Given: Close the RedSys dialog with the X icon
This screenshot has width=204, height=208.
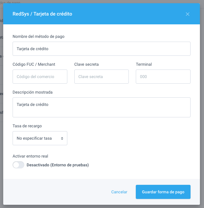Looking at the screenshot, I should pyautogui.click(x=188, y=14).
